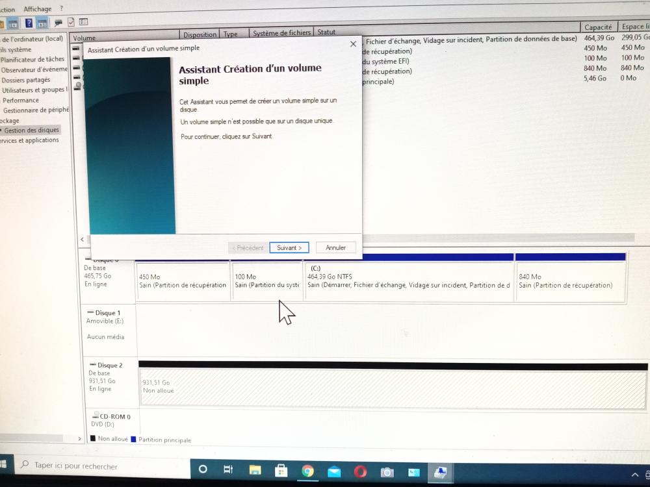
Task: Sort by the Volume column header
Action: (124, 36)
